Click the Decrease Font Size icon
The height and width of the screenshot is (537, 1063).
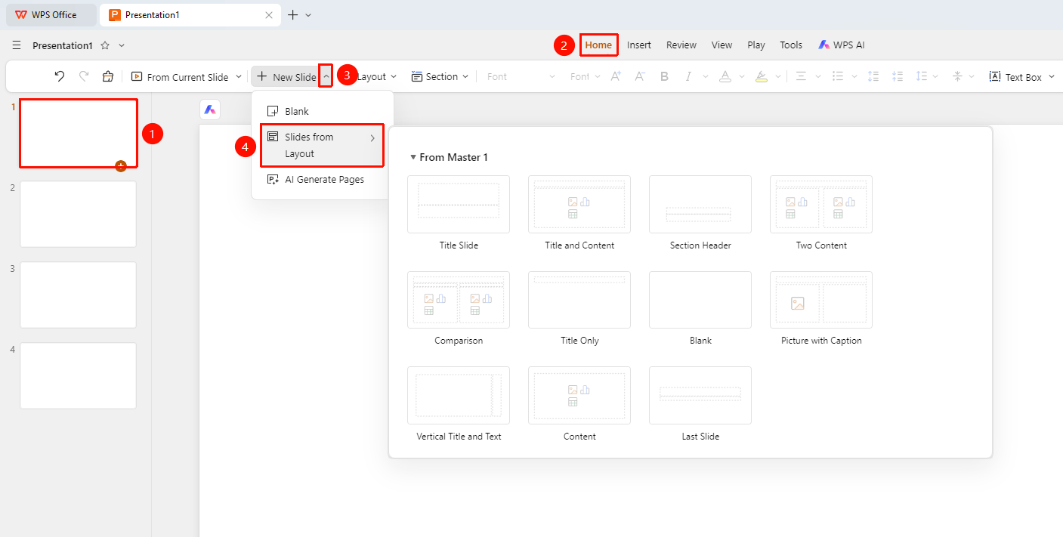640,76
